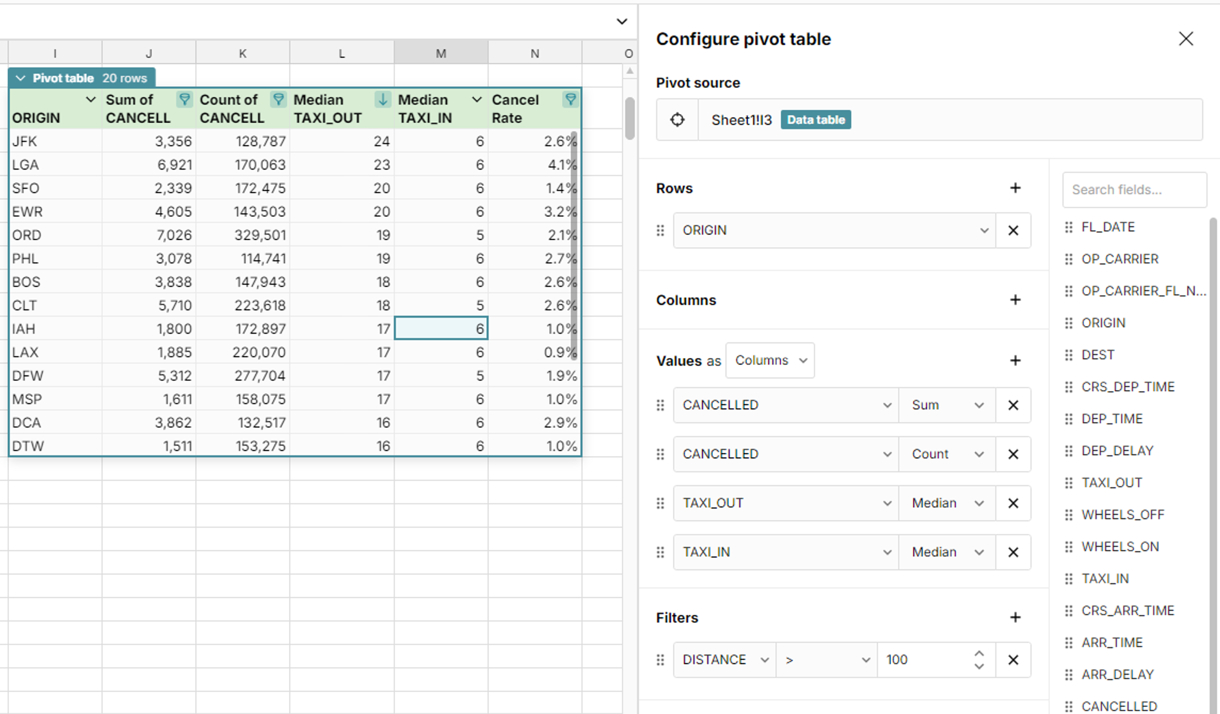Click drag handle of OP_CARRIER field
Viewport: 1220px width, 714px height.
coord(1068,259)
